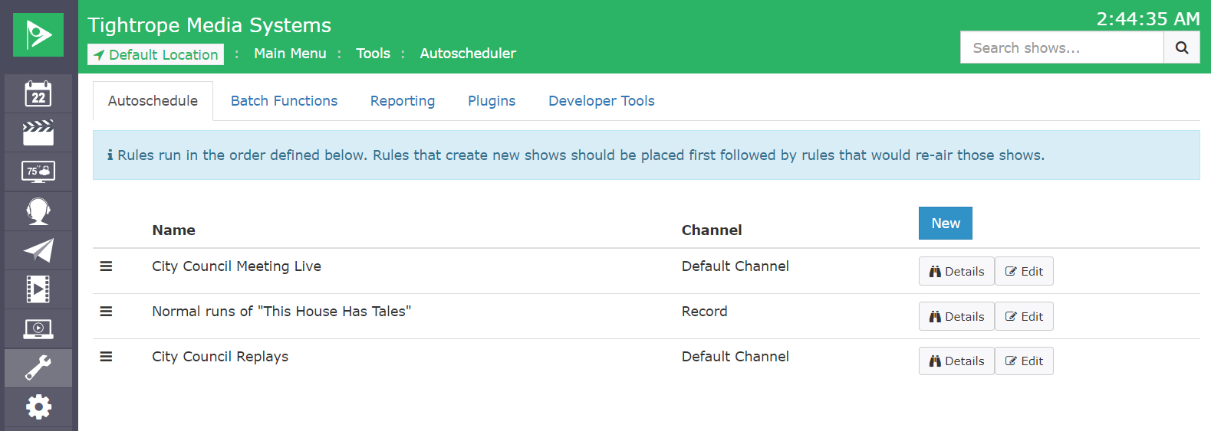View Details for This House Has Tales rule
Screen dimensions: 1211x431
[956, 316]
